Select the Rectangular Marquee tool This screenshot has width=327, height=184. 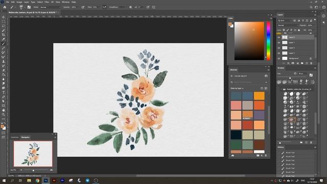tap(4, 21)
